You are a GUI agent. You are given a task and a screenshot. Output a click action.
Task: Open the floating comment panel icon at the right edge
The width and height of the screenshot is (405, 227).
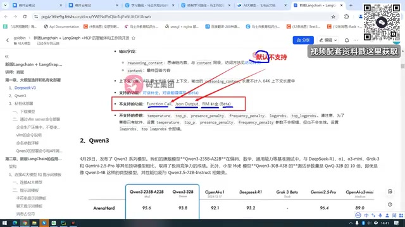[390, 192]
